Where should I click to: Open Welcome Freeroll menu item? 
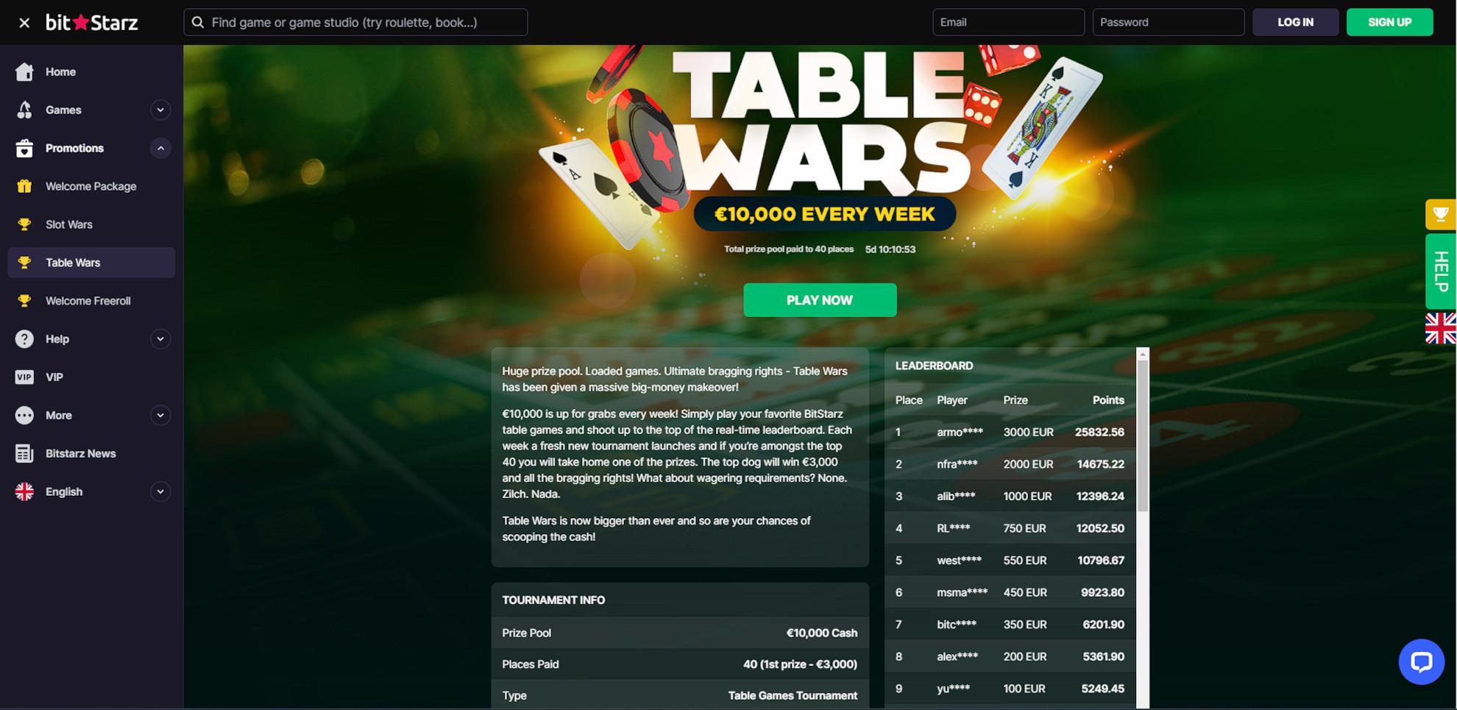coord(91,301)
